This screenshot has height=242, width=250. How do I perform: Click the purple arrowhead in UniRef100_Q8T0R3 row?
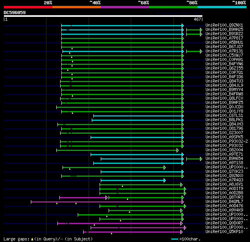pyautogui.click(x=107, y=198)
